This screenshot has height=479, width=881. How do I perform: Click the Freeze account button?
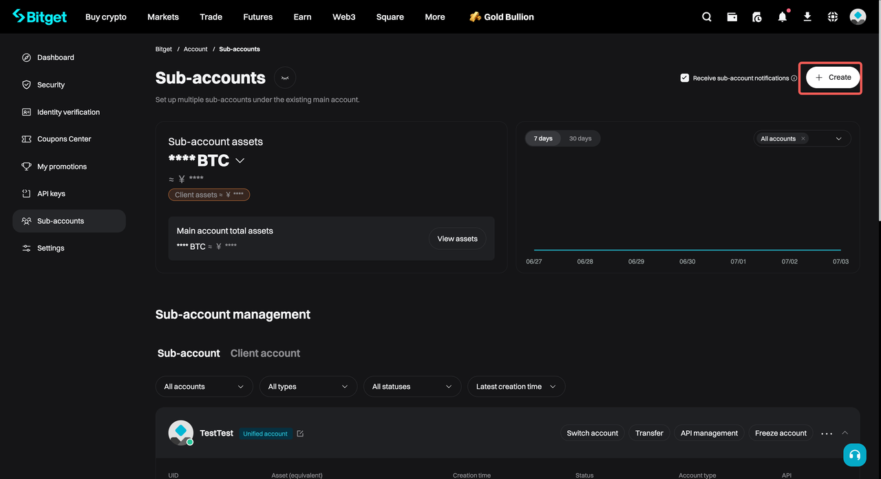click(x=781, y=433)
